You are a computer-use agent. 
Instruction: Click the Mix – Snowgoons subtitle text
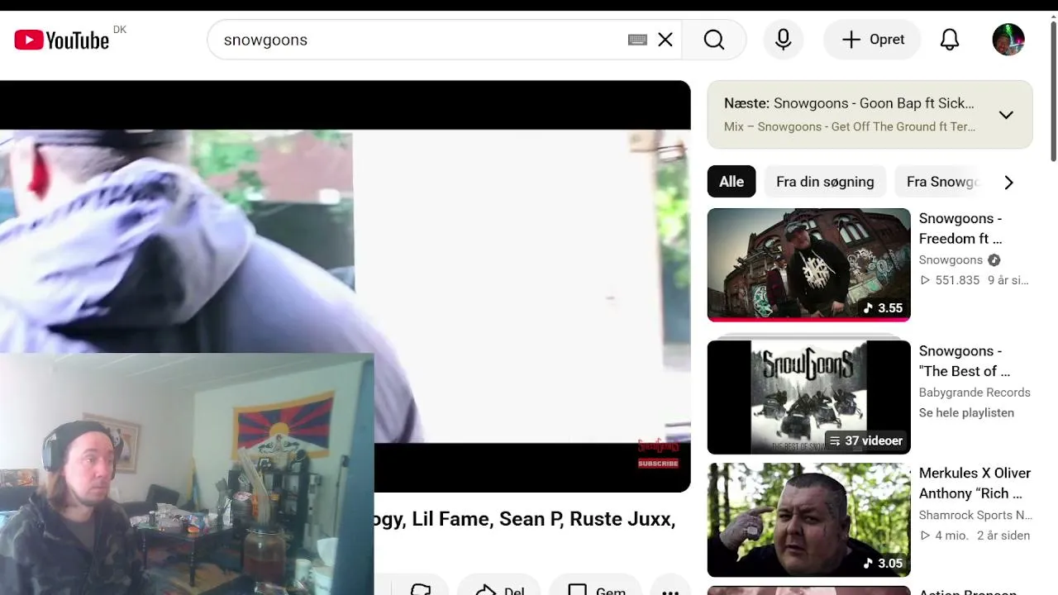pos(850,126)
